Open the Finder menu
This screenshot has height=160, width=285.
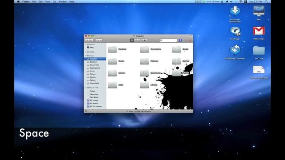tap(26, 2)
